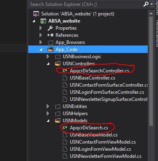This screenshot has width=158, height=161.
Task: Click the file icon beside USNContactFormViewModel.cs
Action: (65, 142)
